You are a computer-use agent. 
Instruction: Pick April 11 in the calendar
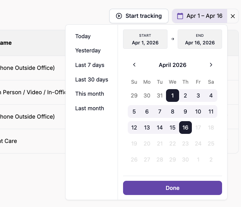(x=211, y=112)
